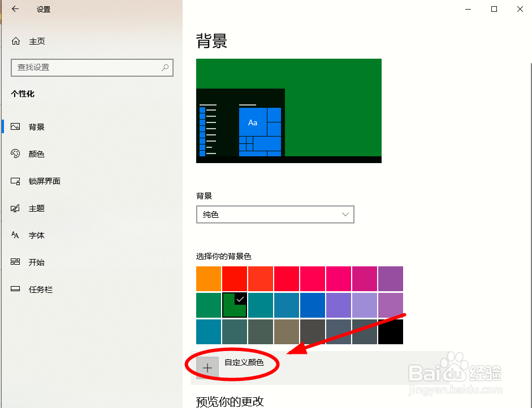Click the desktop preview thumbnail
This screenshot has width=532, height=408.
pyautogui.click(x=288, y=111)
